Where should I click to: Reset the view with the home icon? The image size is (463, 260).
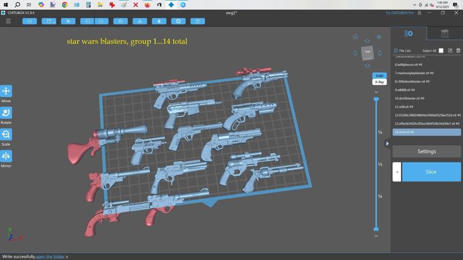(355, 36)
